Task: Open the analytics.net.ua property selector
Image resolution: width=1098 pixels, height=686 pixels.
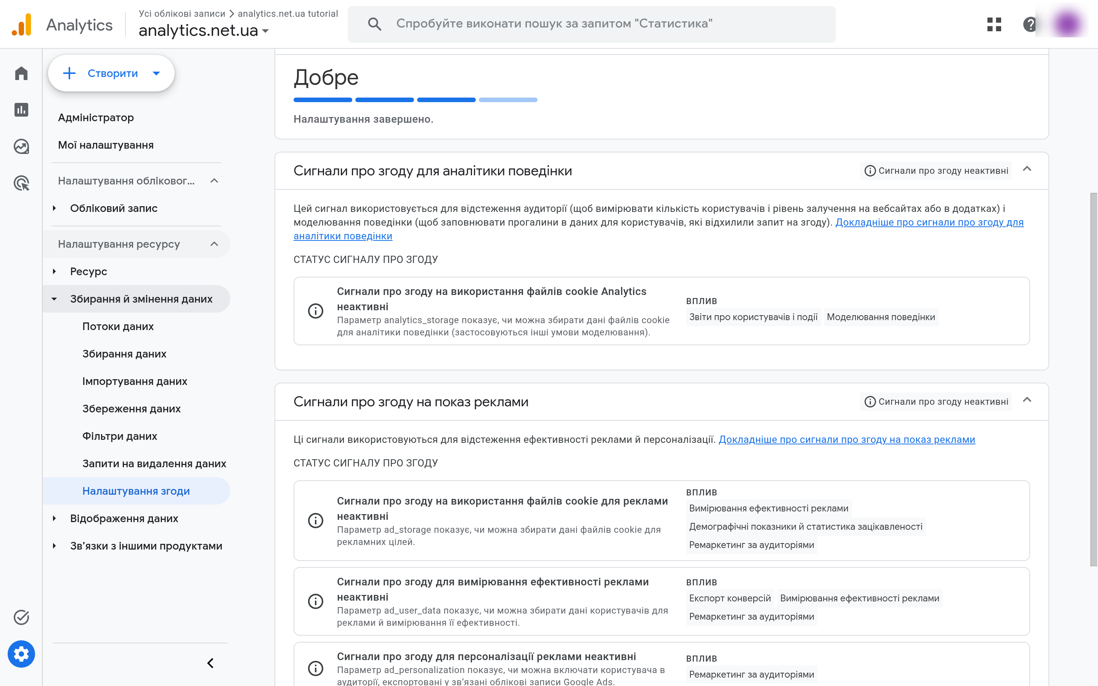Action: 204,30
